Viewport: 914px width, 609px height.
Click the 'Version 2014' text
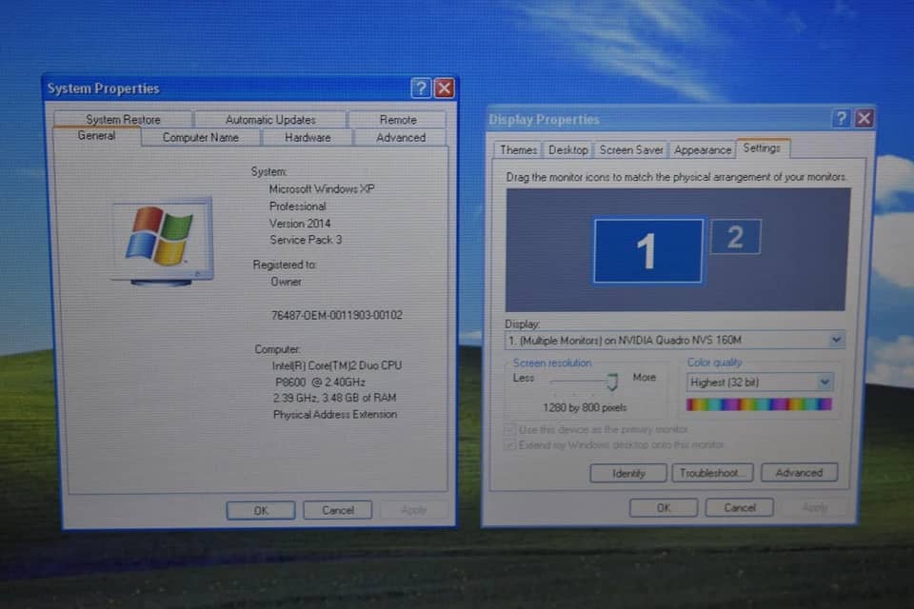click(x=300, y=224)
